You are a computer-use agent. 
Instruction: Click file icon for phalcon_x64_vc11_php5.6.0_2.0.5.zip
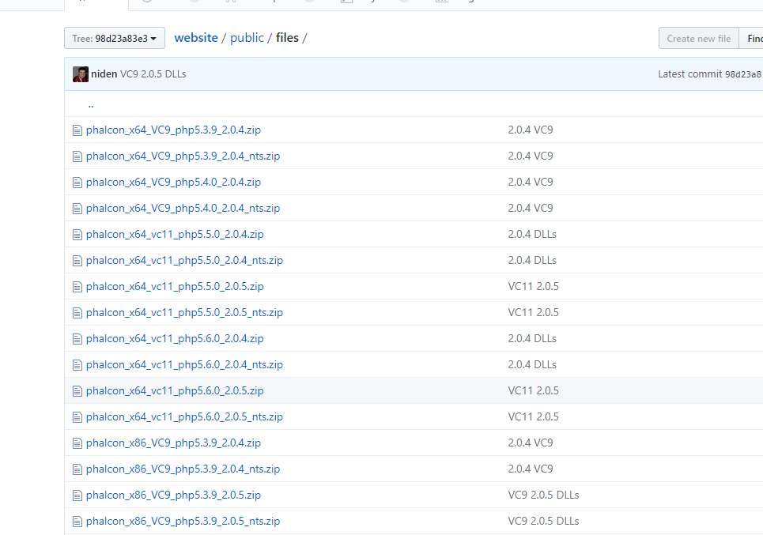point(77,391)
